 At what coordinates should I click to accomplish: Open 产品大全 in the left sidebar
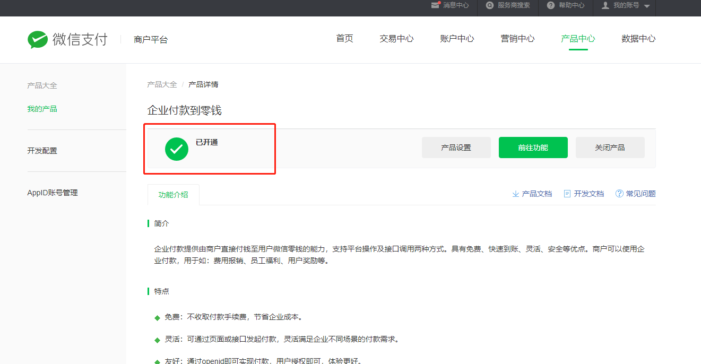42,85
